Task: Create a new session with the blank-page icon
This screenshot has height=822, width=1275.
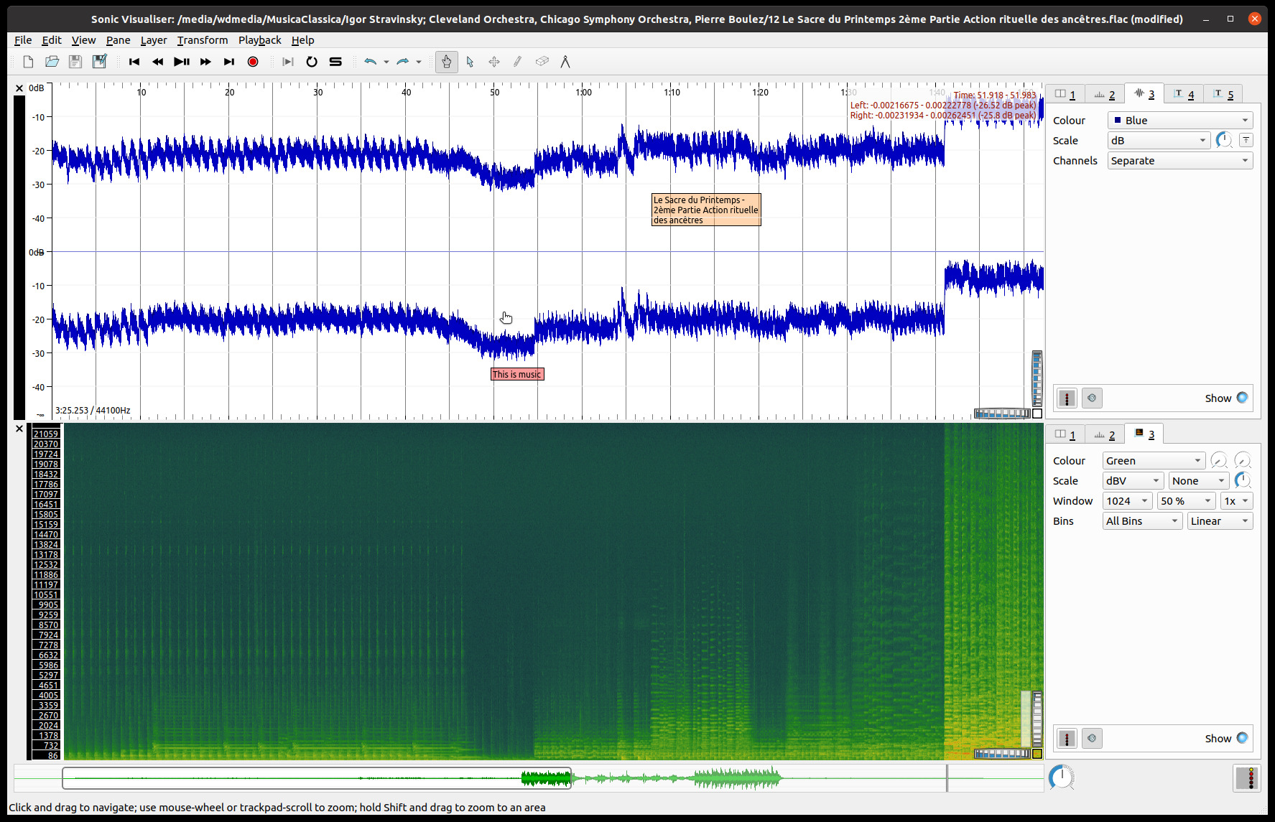Action: 28,62
